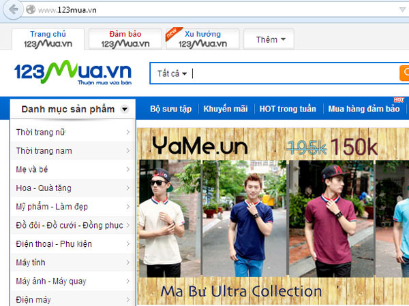Click the crossed-out 195k price
409x306 pixels.
[307, 148]
